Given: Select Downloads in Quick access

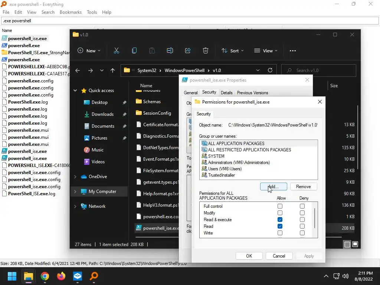Looking at the screenshot, I should coord(102,114).
